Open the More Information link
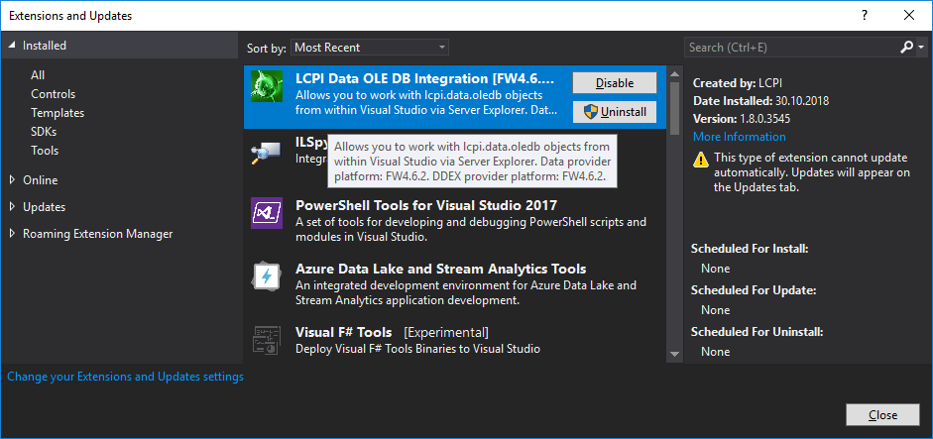The height and width of the screenshot is (439, 933). pos(739,137)
